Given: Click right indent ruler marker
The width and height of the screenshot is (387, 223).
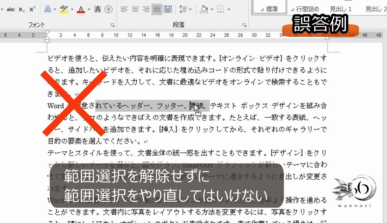Looking at the screenshot, I should 327,38.
